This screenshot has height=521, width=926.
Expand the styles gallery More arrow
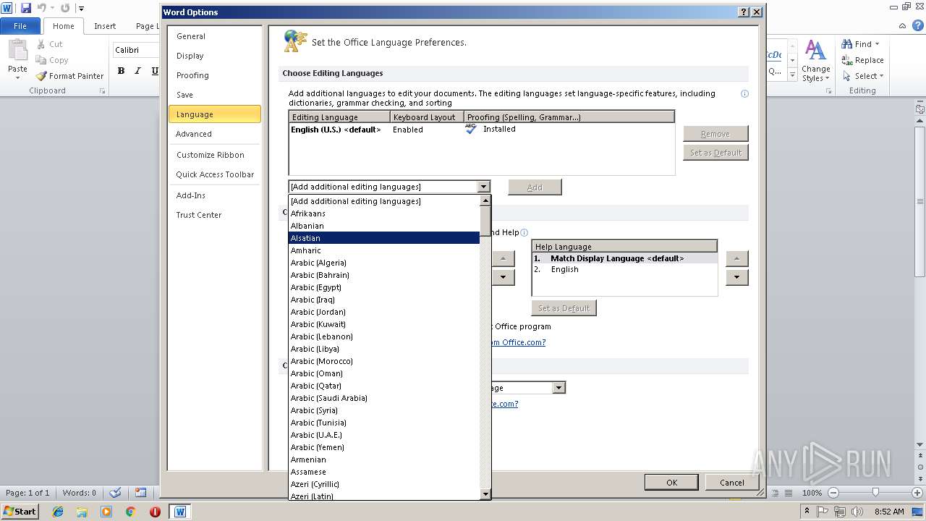(793, 75)
